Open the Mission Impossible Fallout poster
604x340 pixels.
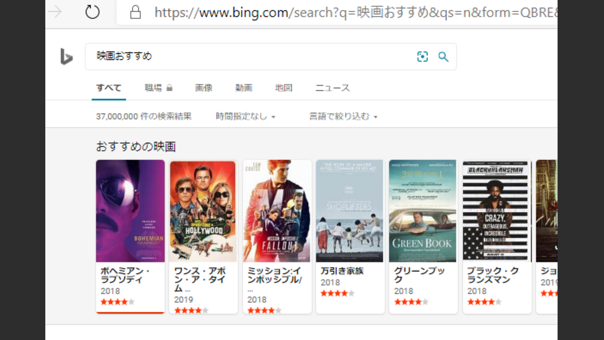(x=277, y=211)
